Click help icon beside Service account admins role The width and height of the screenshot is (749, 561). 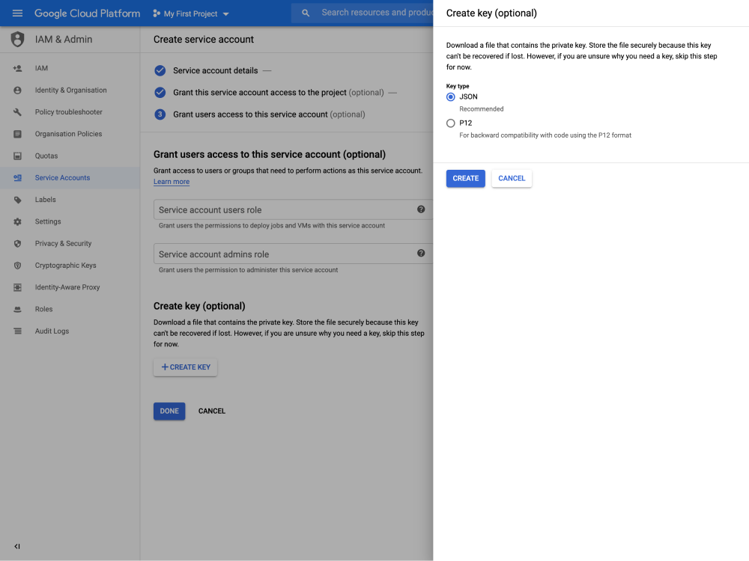pyautogui.click(x=421, y=254)
